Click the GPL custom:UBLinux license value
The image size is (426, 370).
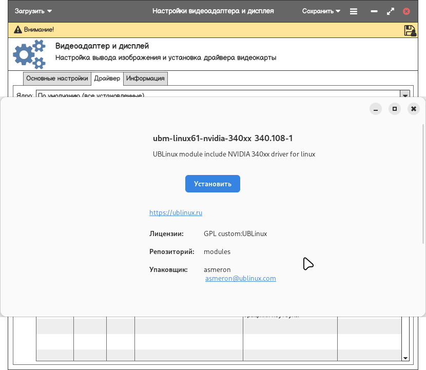235,233
